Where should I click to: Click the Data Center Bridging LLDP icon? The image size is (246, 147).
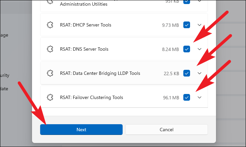pyautogui.click(x=50, y=73)
